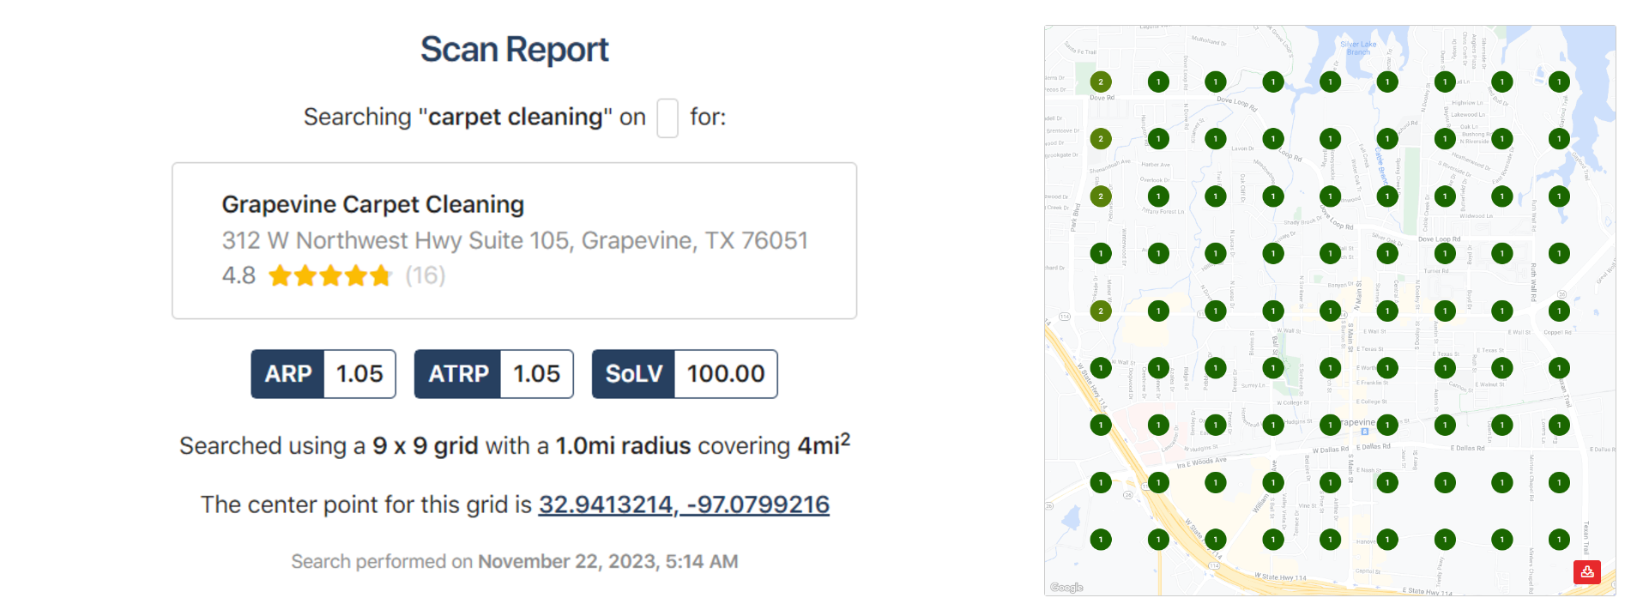Viewport: 1649px width, 616px height.
Task: Click the center marker of the map grid
Action: (x=1330, y=311)
